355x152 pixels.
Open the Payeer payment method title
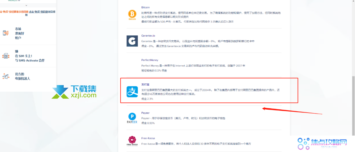[x=145, y=113]
